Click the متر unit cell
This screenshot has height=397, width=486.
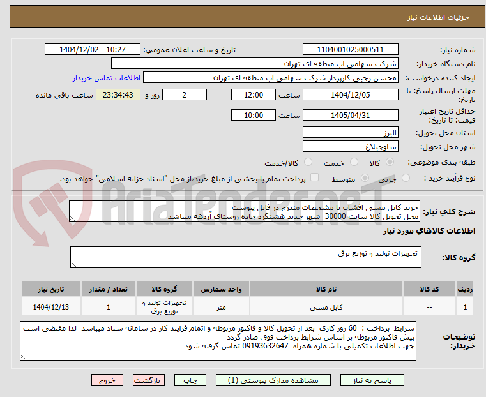point(221,307)
